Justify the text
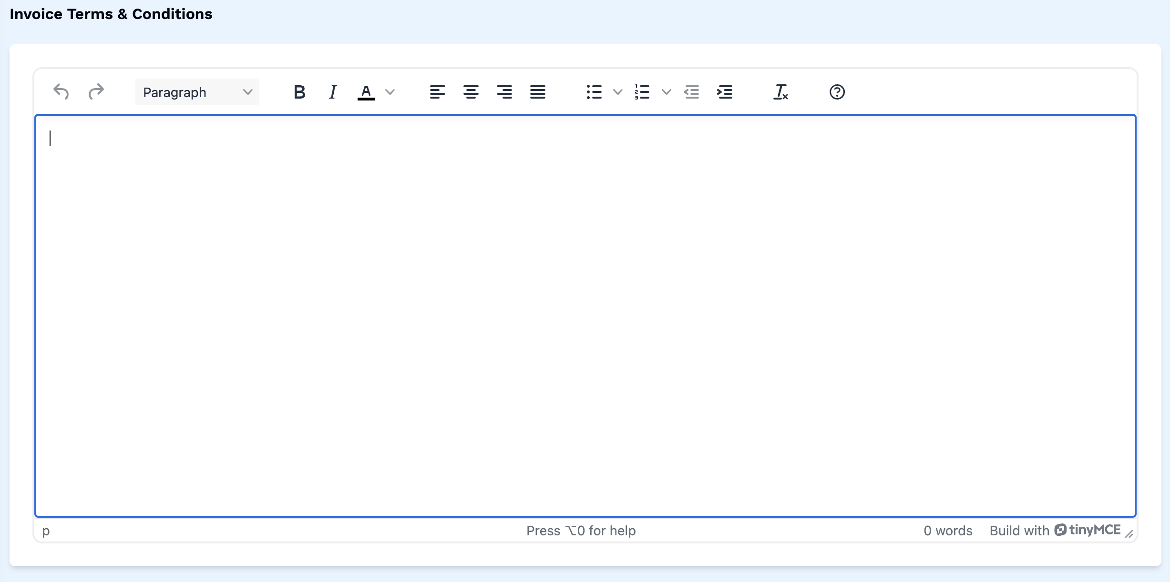Screen dimensions: 1170x582 click(x=538, y=92)
